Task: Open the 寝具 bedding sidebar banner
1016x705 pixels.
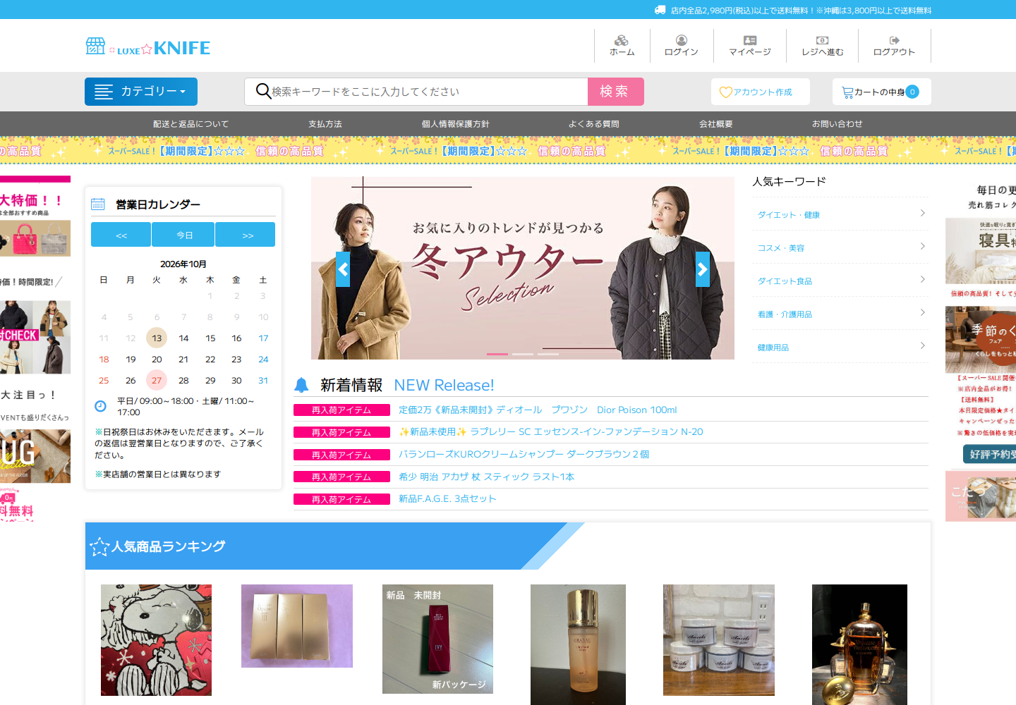Action: click(x=981, y=251)
